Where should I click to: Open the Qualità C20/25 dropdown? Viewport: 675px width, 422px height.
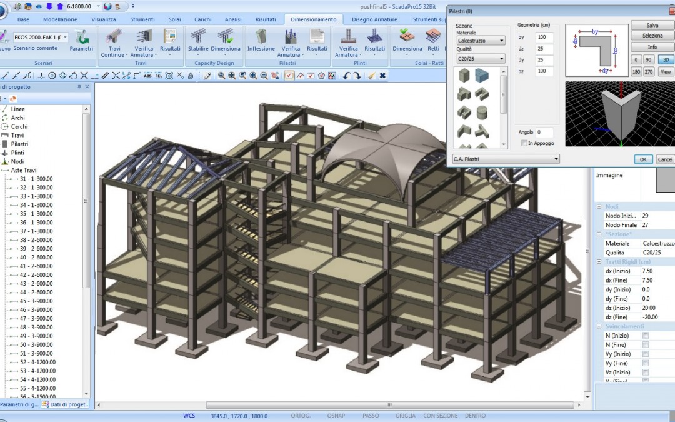[482, 58]
